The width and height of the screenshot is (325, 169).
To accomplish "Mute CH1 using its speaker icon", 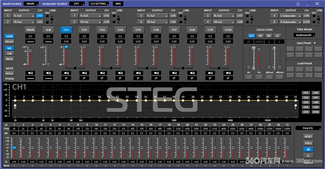I will pyautogui.click(x=66, y=73).
